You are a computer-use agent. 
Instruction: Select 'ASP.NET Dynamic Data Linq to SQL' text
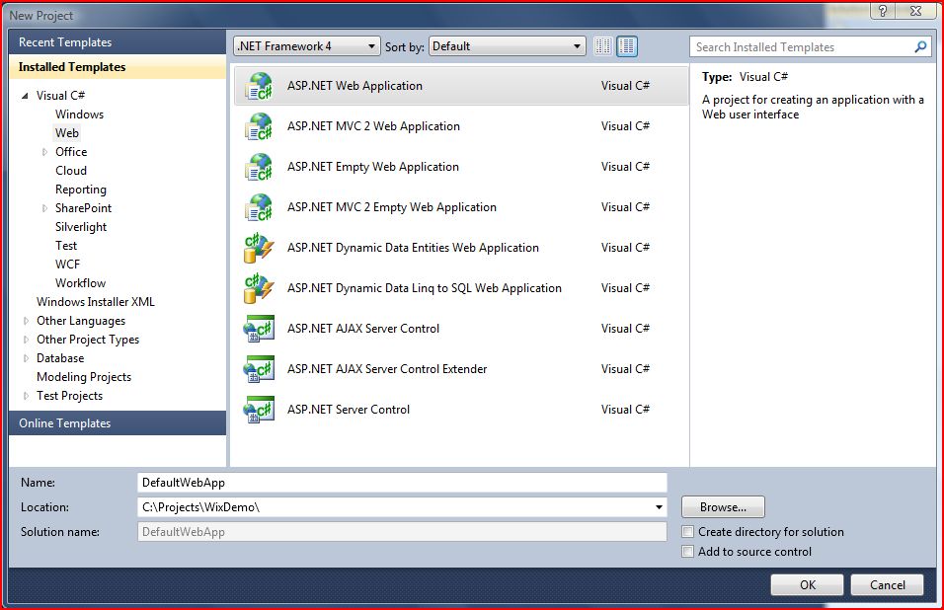click(x=424, y=288)
